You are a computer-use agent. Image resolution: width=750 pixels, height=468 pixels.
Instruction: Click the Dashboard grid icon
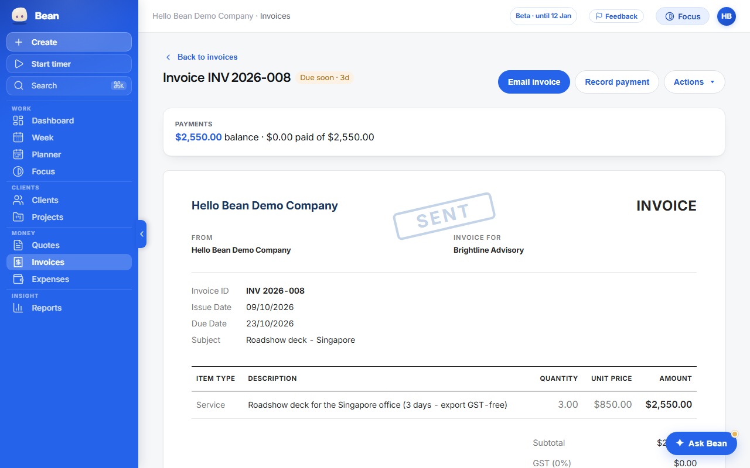pyautogui.click(x=18, y=121)
